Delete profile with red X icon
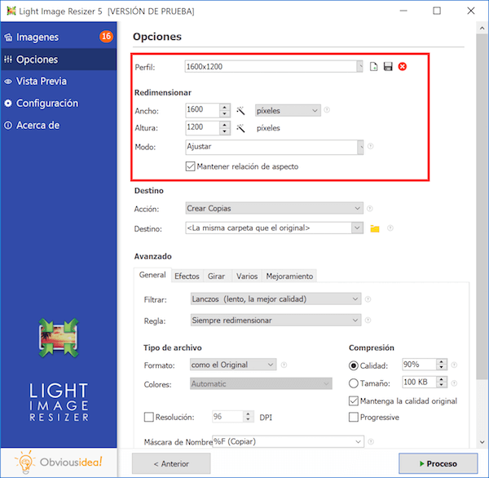 click(403, 67)
